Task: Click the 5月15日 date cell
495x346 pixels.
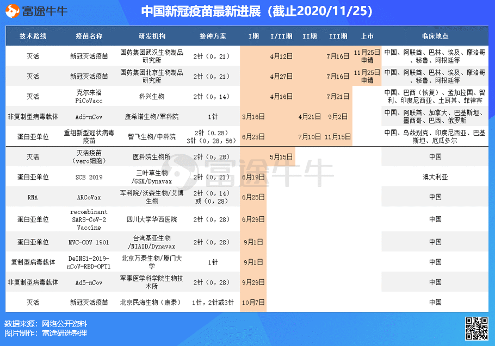Action: (x=281, y=157)
